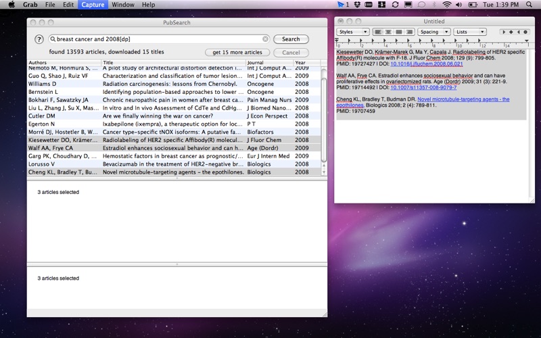Click the magnifier icon in search field
This screenshot has height=338, width=541.
pos(53,39)
